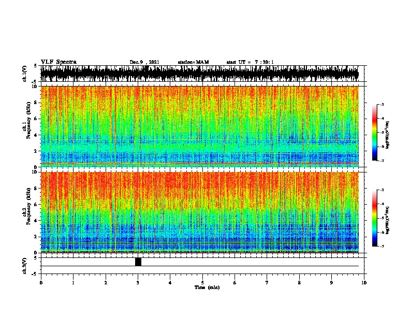Click the black pulse marker in ch.3 panel
The width and height of the screenshot is (410, 317).
[138, 262]
